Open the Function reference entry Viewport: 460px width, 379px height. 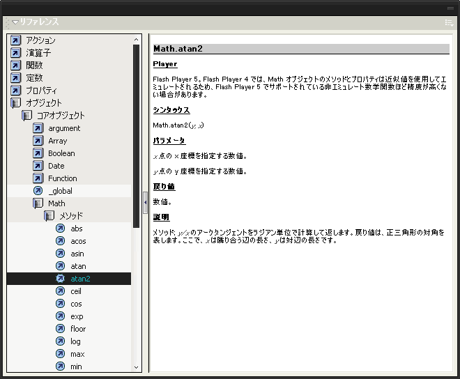tap(63, 178)
